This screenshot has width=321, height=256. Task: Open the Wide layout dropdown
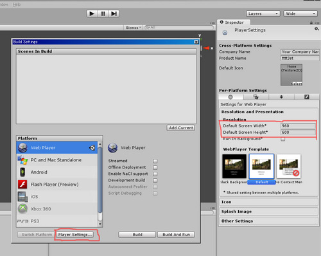tap(300, 14)
